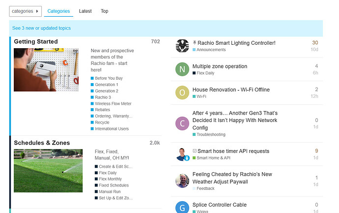This screenshot has width=339, height=213.
Task: Click the Announcements category tag
Action: pyautogui.click(x=209, y=50)
